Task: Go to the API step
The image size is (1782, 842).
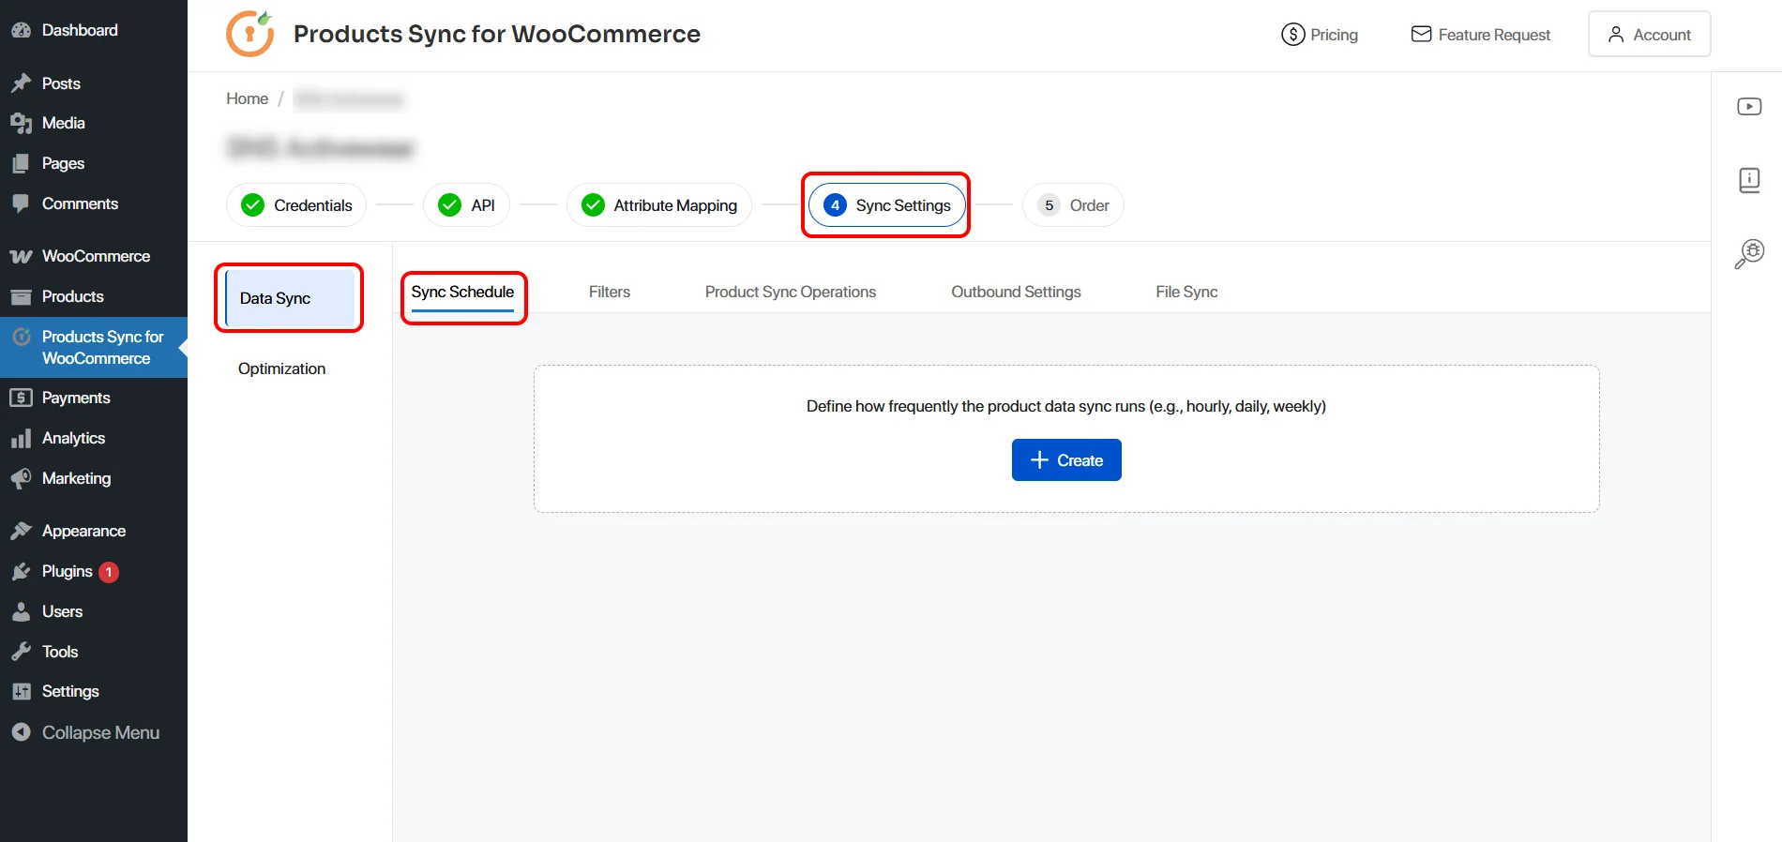Action: tap(466, 205)
